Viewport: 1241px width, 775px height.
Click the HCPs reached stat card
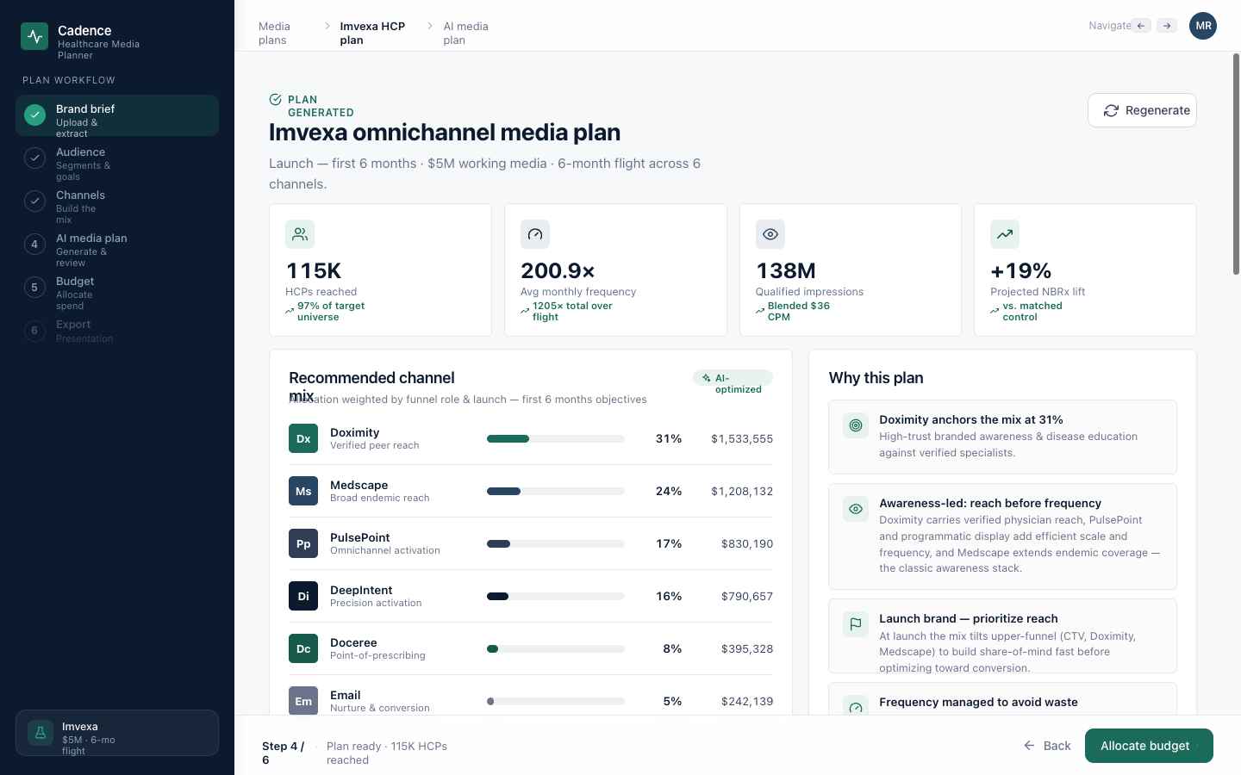point(380,270)
